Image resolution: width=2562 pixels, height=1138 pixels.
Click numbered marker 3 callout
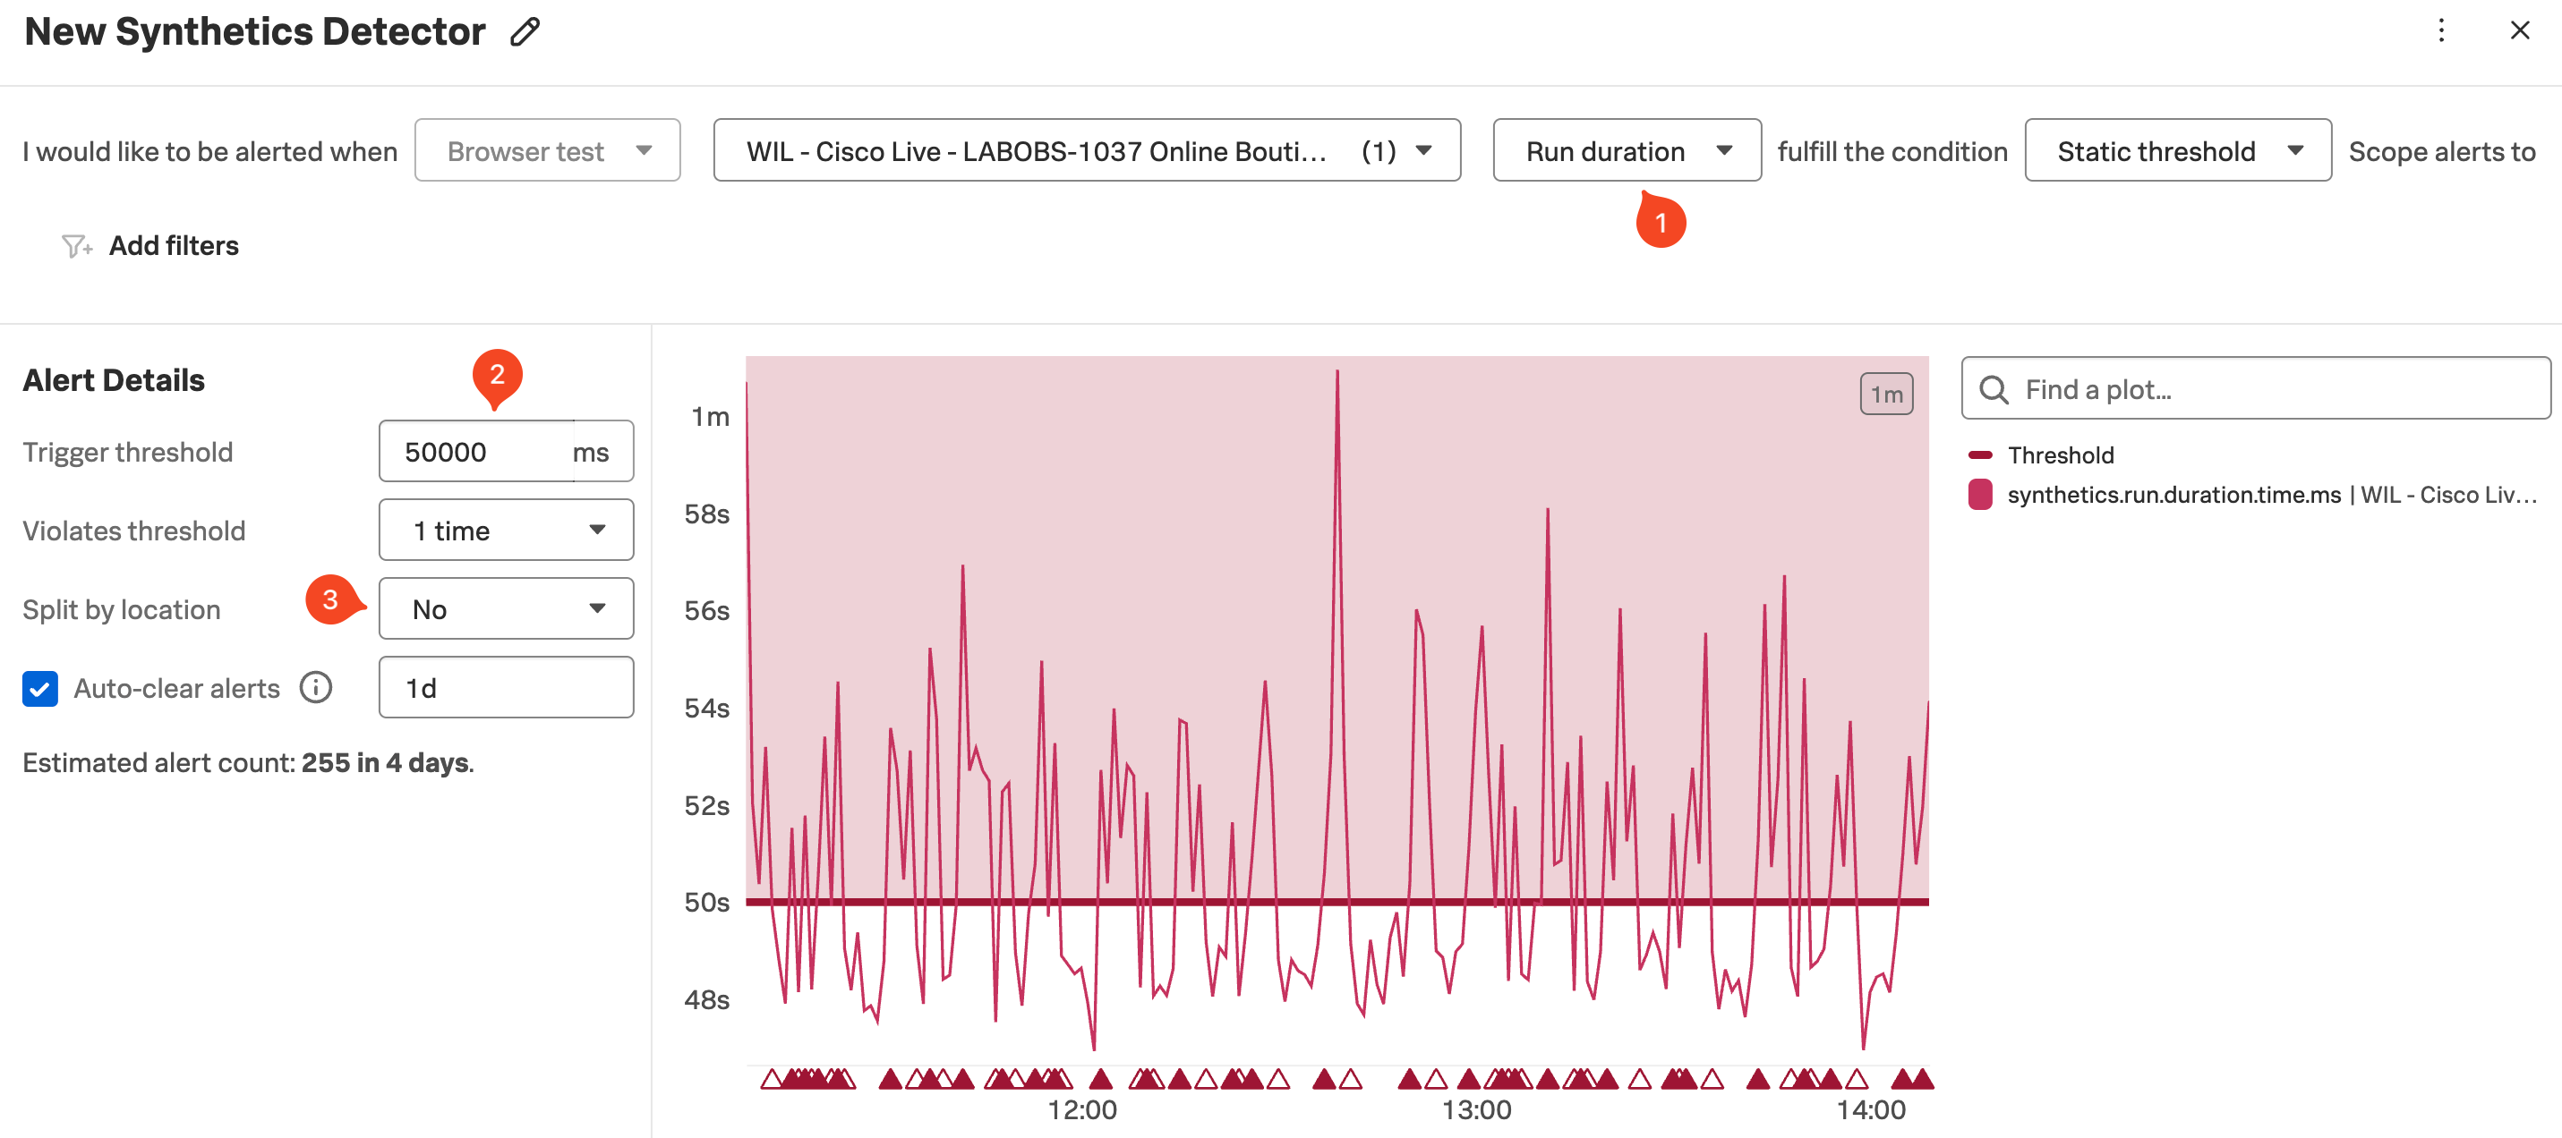(330, 599)
